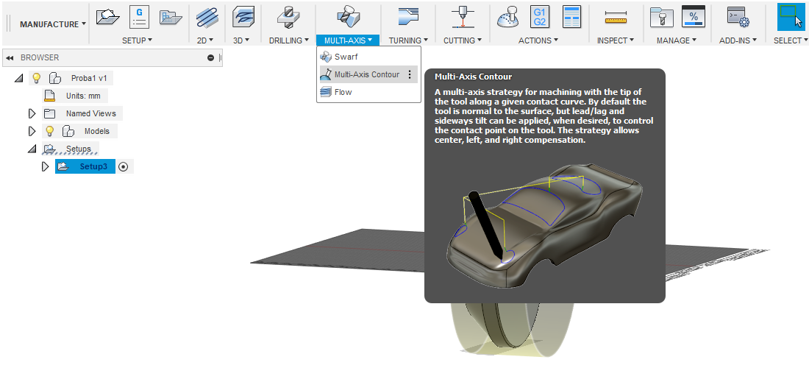809x368 pixels.
Task: Select the 2D adaptive clearing icon
Action: tap(207, 16)
